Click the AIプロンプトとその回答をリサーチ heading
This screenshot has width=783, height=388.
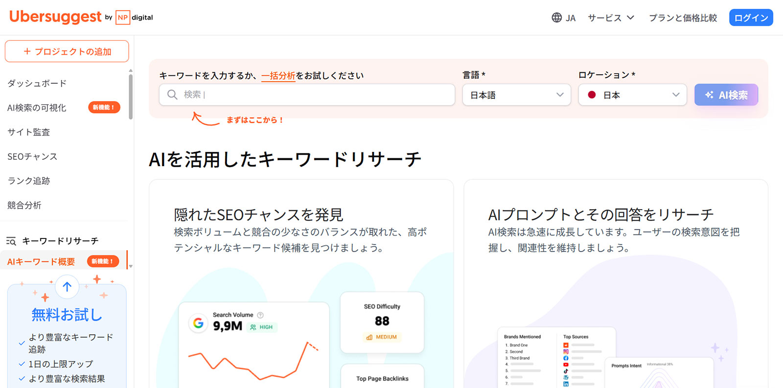click(601, 215)
